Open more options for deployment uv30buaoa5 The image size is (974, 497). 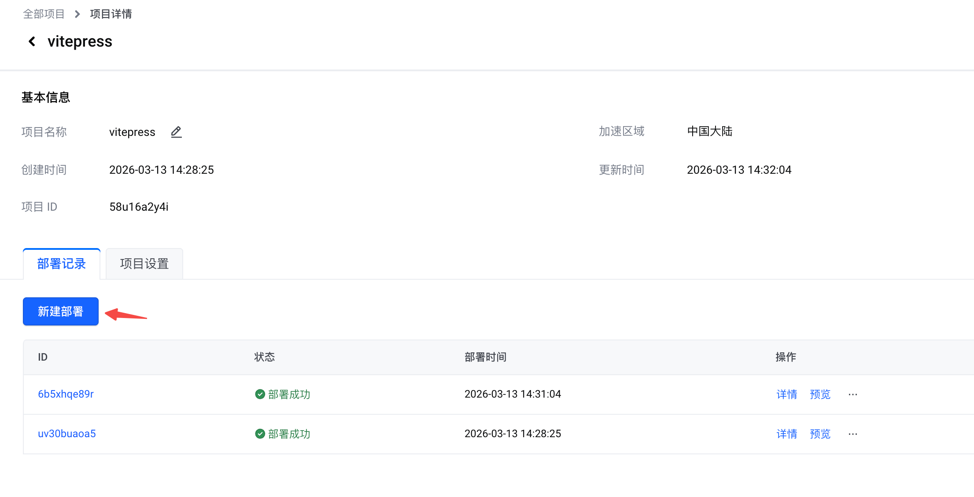click(852, 434)
